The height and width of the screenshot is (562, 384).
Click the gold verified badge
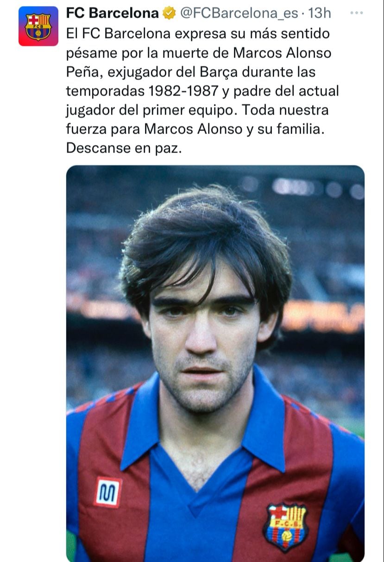pos(169,13)
